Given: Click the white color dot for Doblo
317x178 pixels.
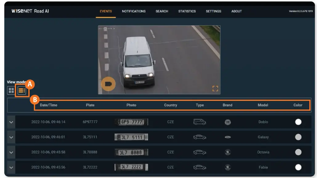Looking at the screenshot, I should pyautogui.click(x=298, y=122).
